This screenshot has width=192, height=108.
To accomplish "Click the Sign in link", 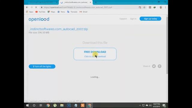I will pos(133,19).
